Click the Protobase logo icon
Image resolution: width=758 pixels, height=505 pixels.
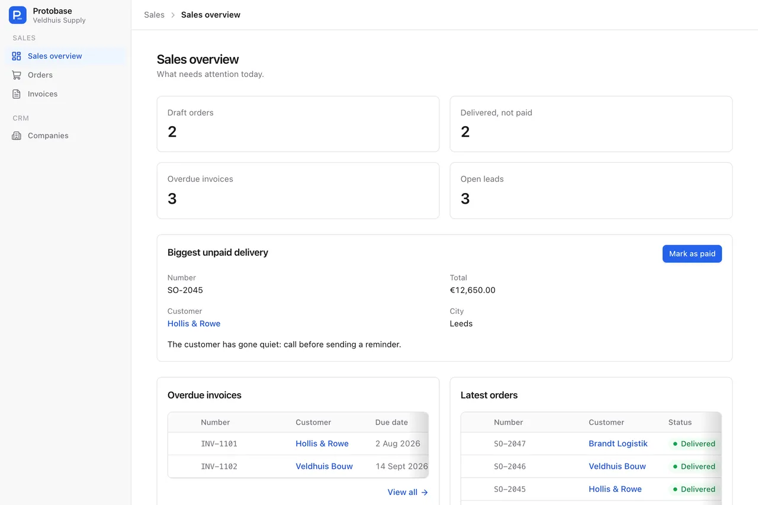[18, 15]
